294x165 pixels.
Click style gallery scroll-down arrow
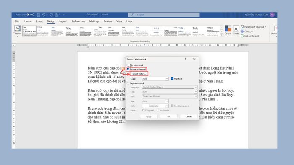tap(222, 31)
